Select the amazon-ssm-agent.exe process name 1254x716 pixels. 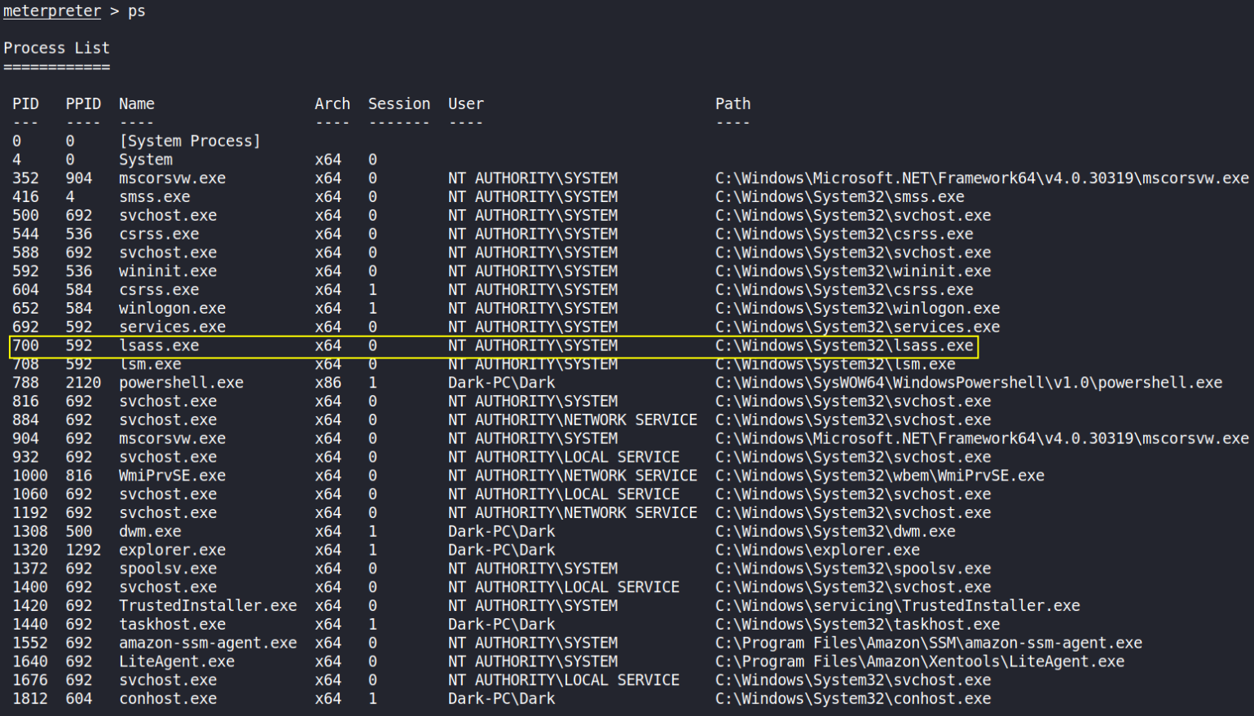[208, 643]
